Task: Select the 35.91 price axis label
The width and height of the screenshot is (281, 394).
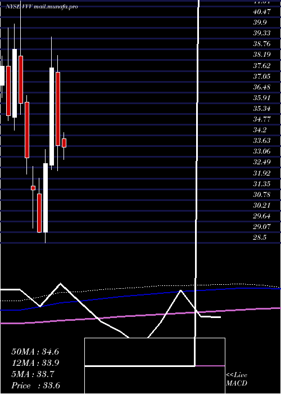Action: 262,98
